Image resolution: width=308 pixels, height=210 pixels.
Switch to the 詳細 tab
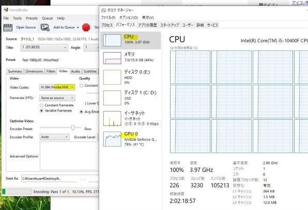pos(200,25)
